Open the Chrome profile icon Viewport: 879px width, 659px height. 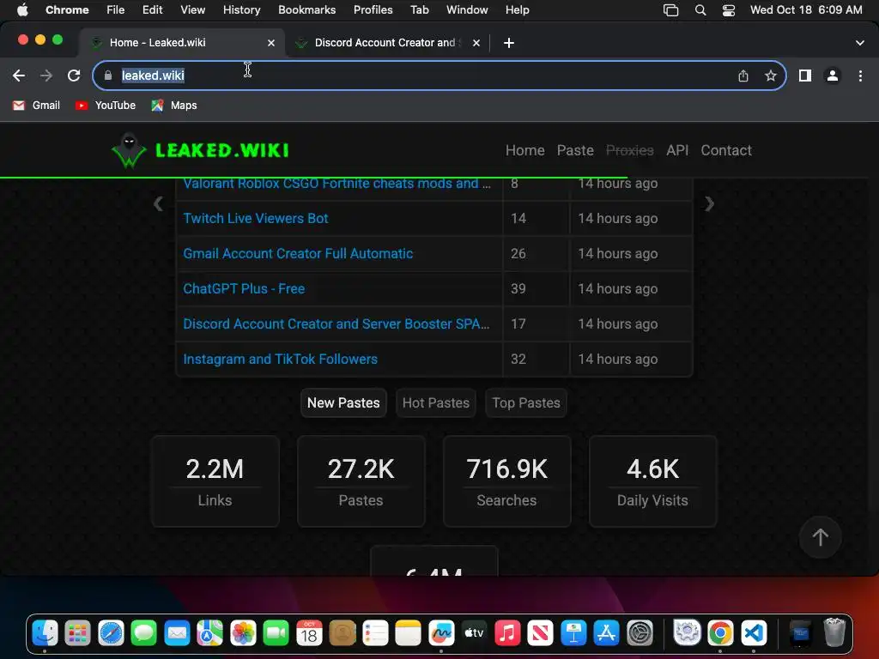point(833,76)
